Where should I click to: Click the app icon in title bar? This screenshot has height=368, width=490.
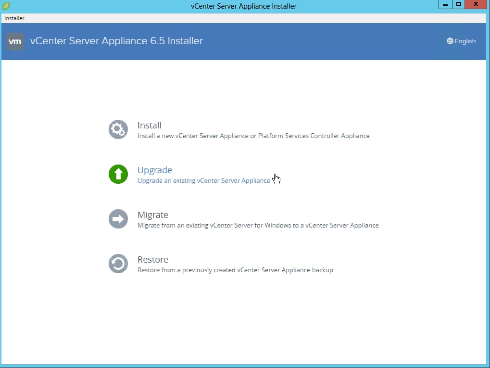tap(6, 6)
